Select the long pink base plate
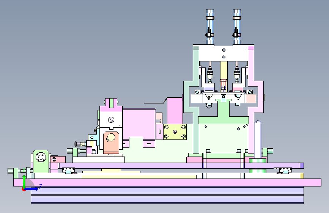The width and height of the screenshot is (329, 213). 167,182
